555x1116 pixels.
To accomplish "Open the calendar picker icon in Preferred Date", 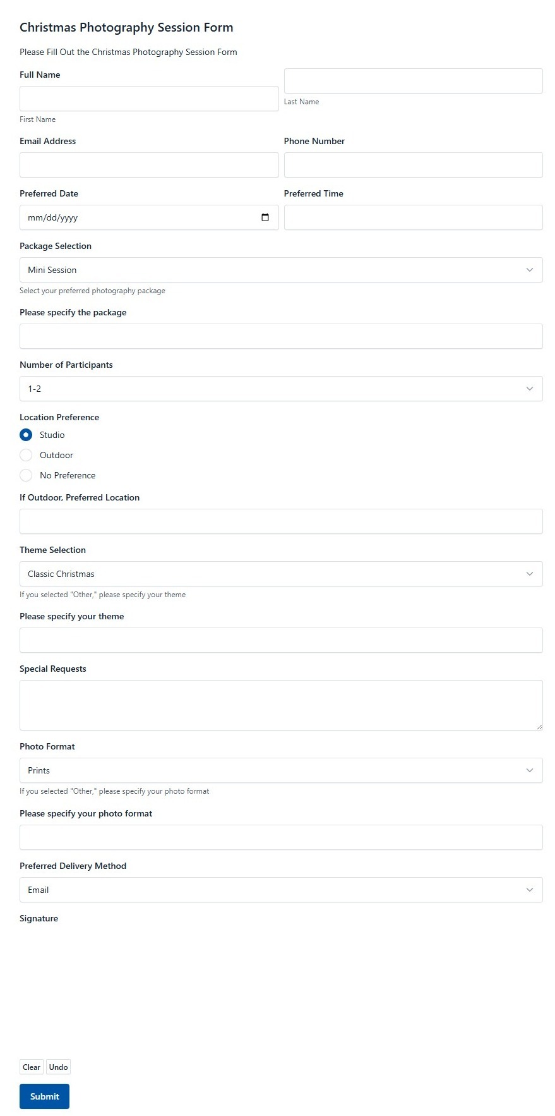I will pos(265,217).
